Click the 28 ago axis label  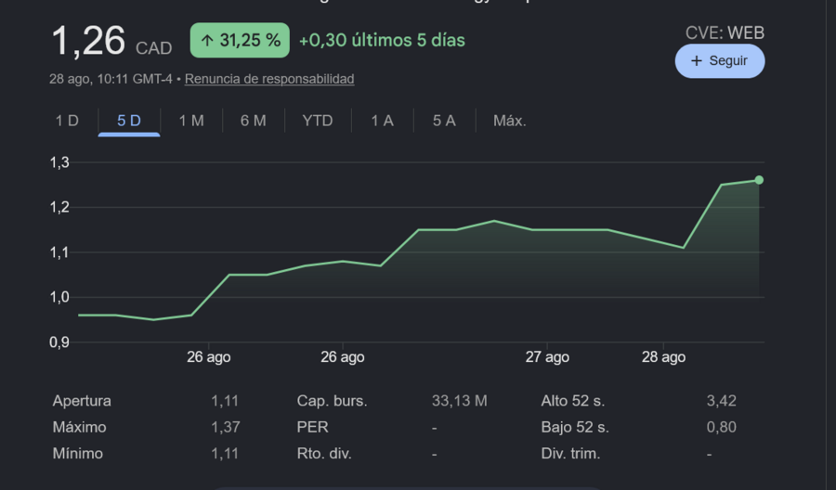[x=663, y=357]
